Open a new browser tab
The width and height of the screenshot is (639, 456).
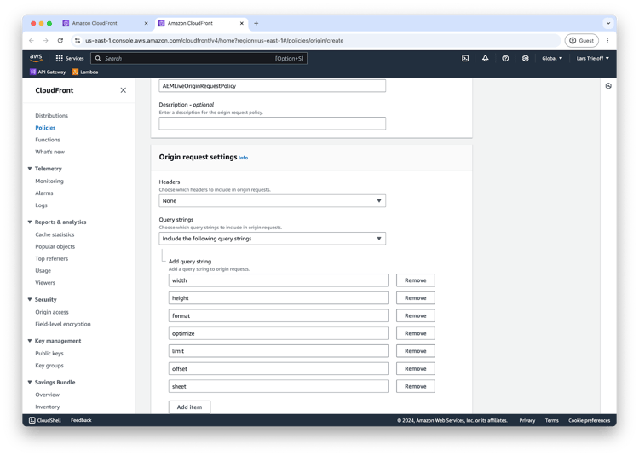(x=256, y=23)
